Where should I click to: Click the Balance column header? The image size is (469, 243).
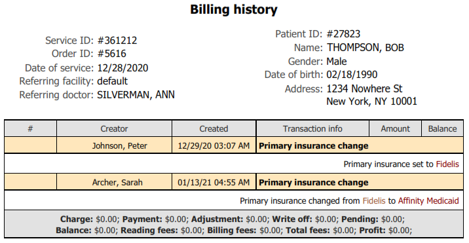tap(442, 128)
